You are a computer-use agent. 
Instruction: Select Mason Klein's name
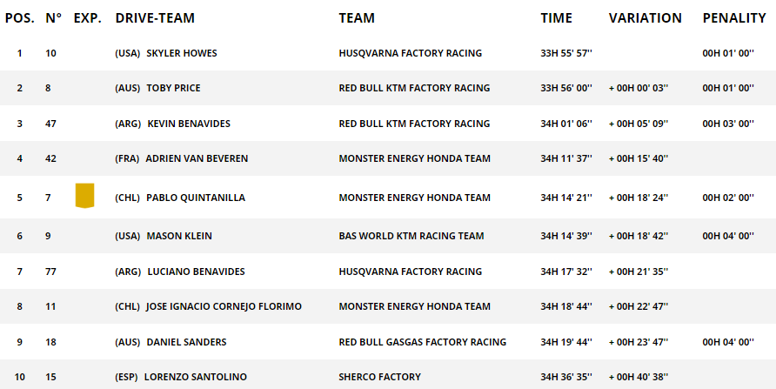click(179, 236)
